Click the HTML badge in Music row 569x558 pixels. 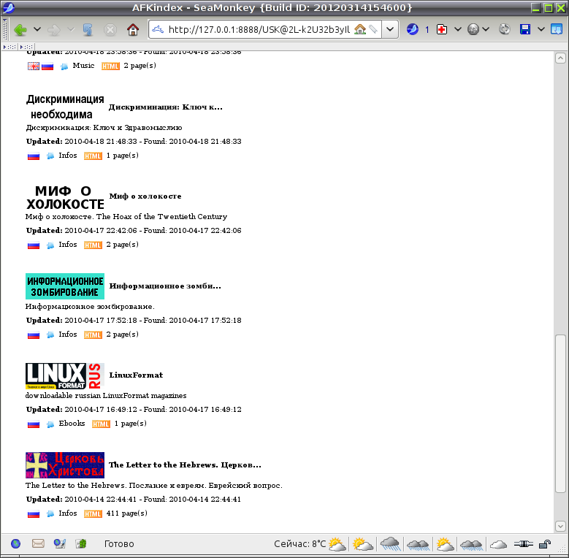click(110, 66)
